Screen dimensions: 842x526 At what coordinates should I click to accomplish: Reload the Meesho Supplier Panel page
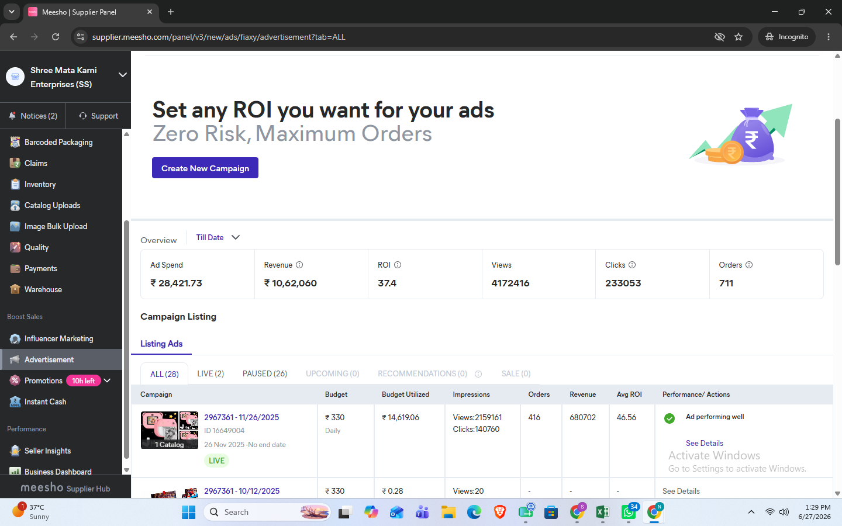click(x=56, y=37)
